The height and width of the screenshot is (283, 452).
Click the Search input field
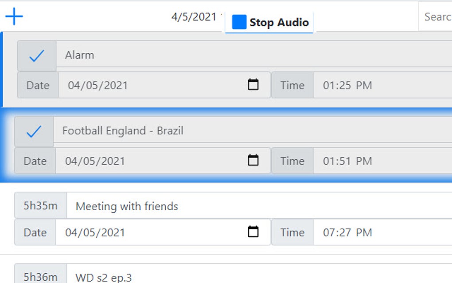(x=439, y=17)
